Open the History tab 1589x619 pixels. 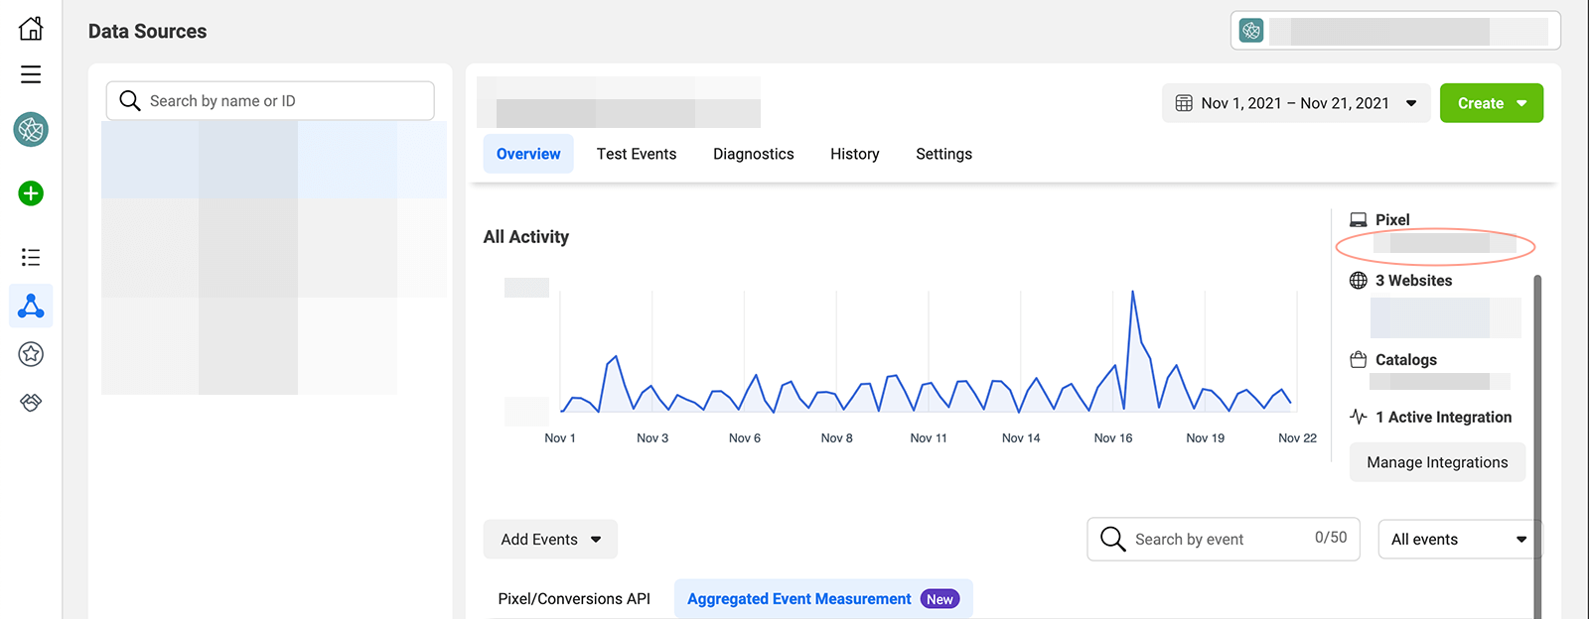click(x=855, y=154)
